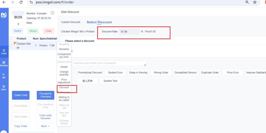Click the browser zoom magnifier icon

click(247, 2)
